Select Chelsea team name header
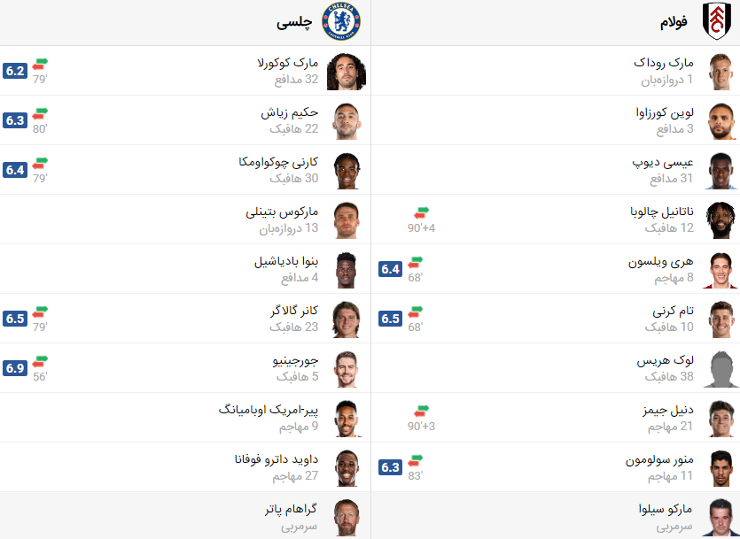Image resolution: width=740 pixels, height=539 pixels. 295,23
